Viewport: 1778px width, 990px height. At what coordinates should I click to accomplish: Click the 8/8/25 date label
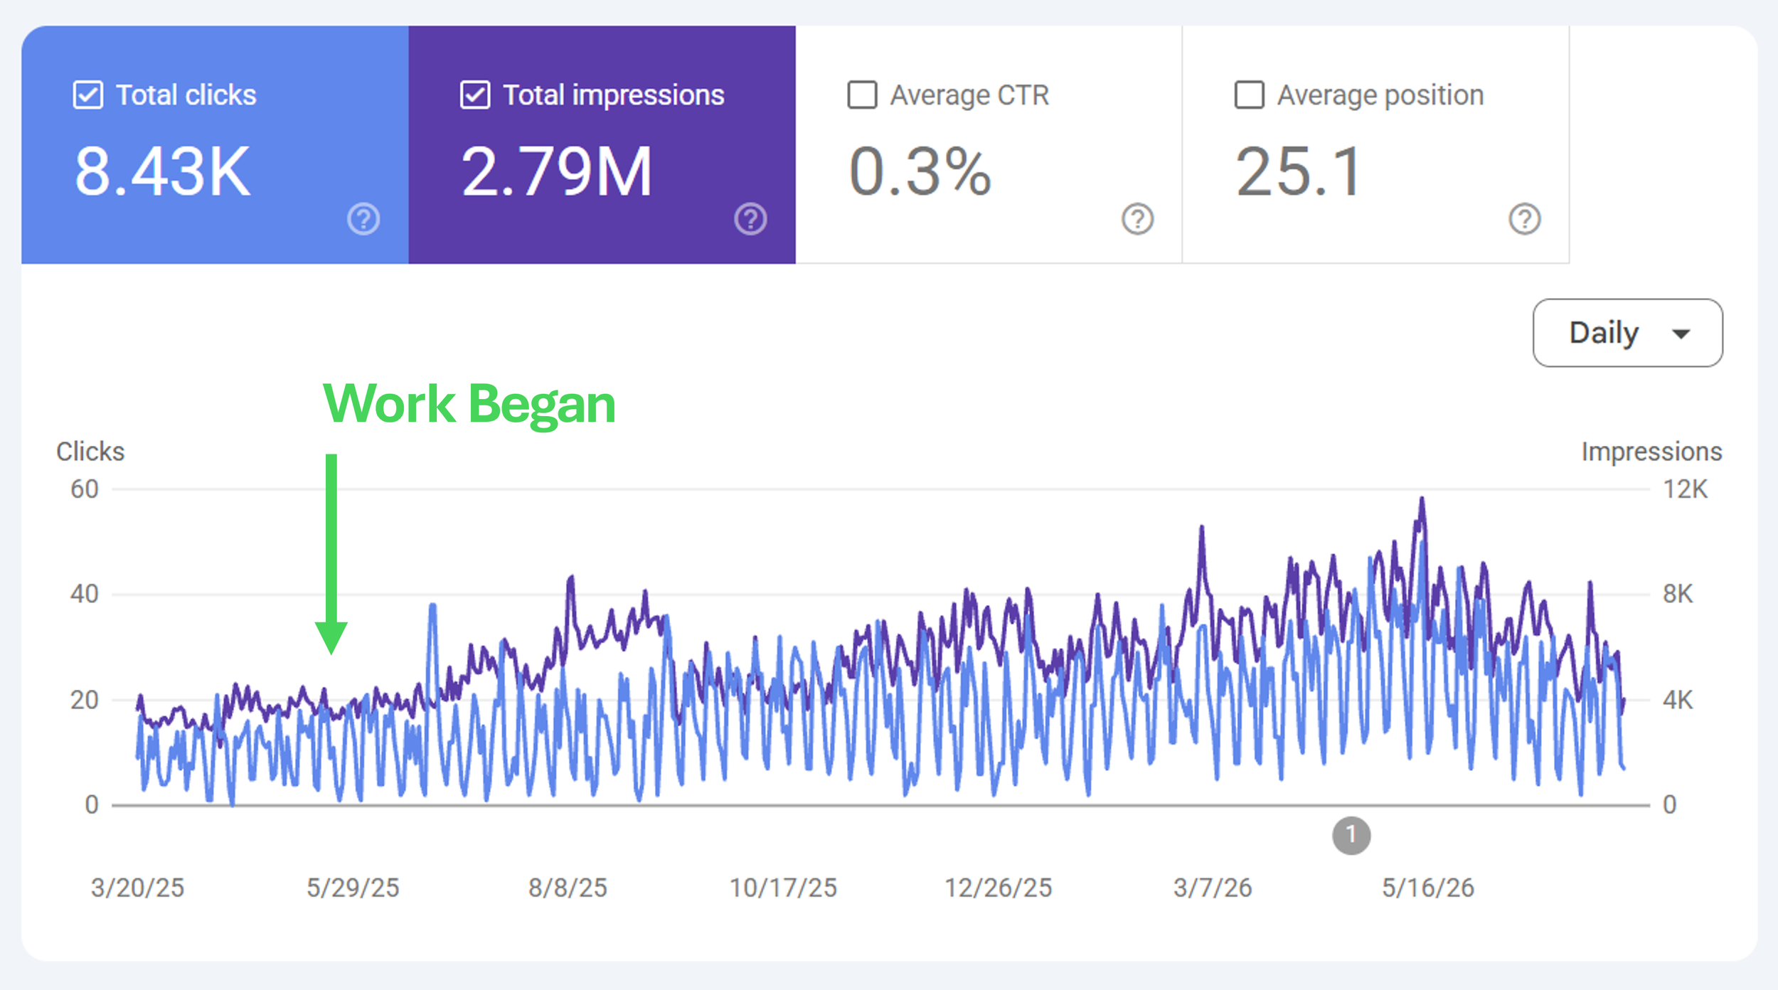568,888
